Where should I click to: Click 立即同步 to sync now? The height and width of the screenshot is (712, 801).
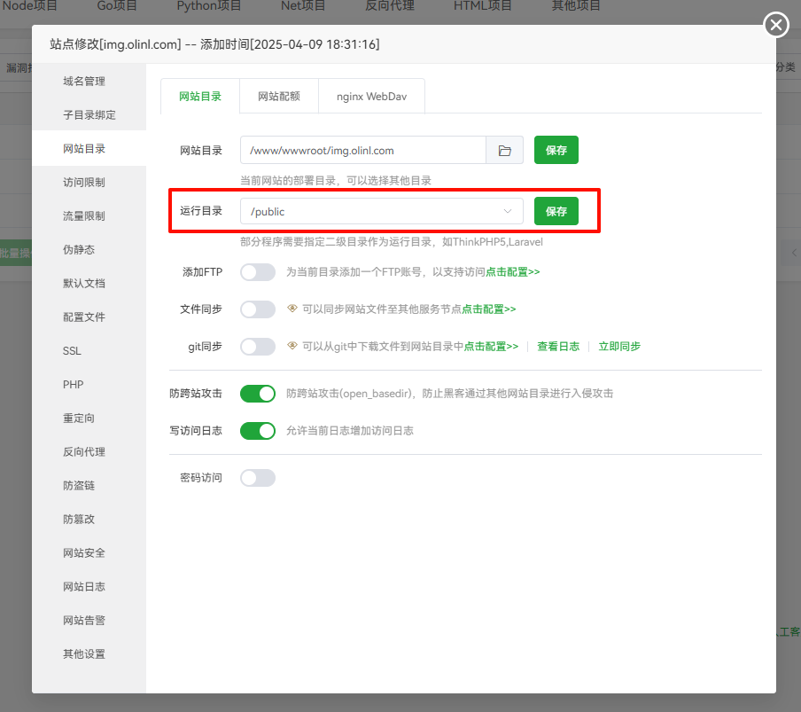point(619,346)
